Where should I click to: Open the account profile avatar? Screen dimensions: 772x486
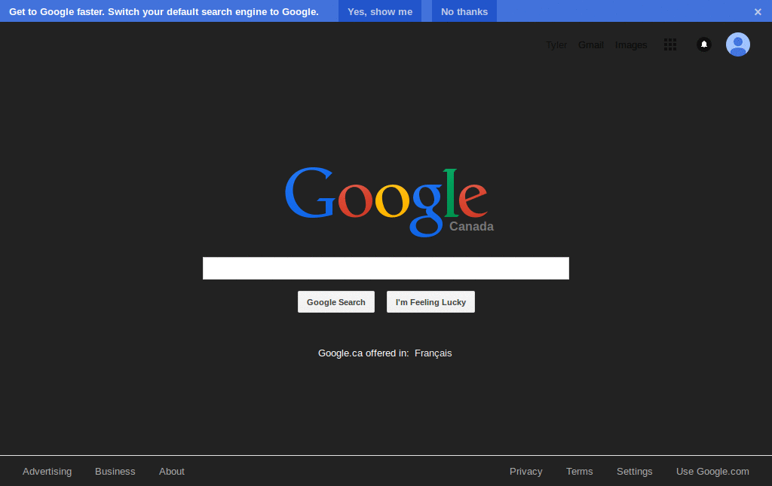(x=737, y=44)
